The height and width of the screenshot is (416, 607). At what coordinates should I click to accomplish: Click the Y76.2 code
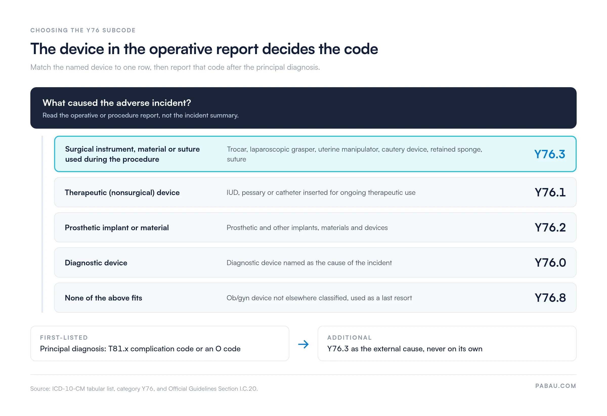[x=550, y=227]
